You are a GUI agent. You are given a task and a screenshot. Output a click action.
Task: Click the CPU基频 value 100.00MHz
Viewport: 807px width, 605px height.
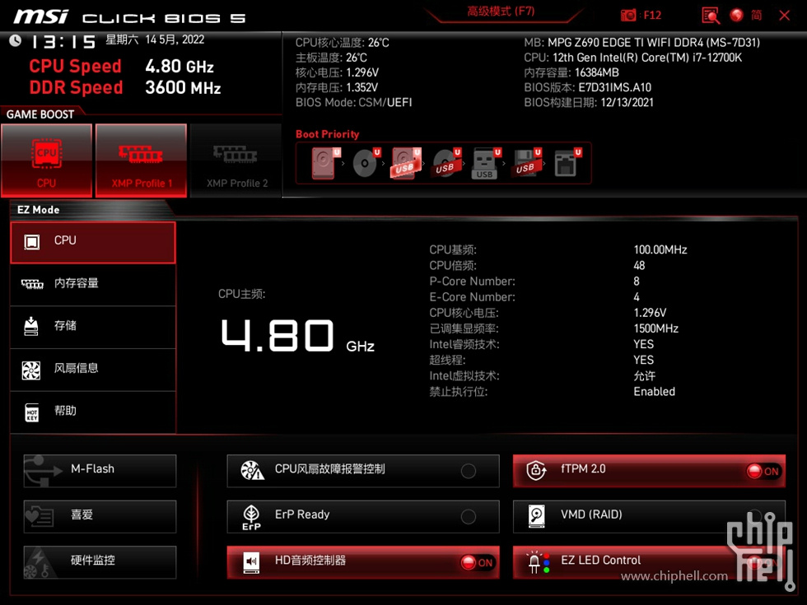point(660,250)
